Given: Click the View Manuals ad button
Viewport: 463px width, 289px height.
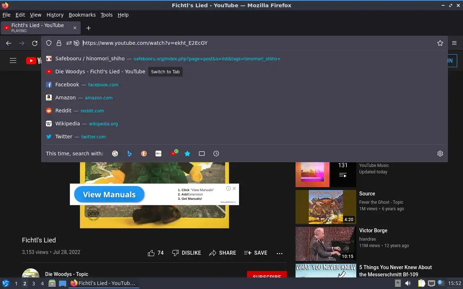Looking at the screenshot, I should coord(109,194).
